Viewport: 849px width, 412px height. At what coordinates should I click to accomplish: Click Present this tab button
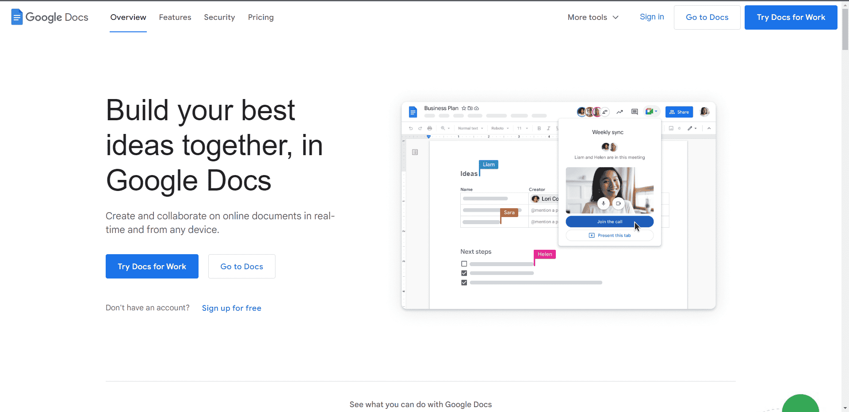(x=609, y=235)
